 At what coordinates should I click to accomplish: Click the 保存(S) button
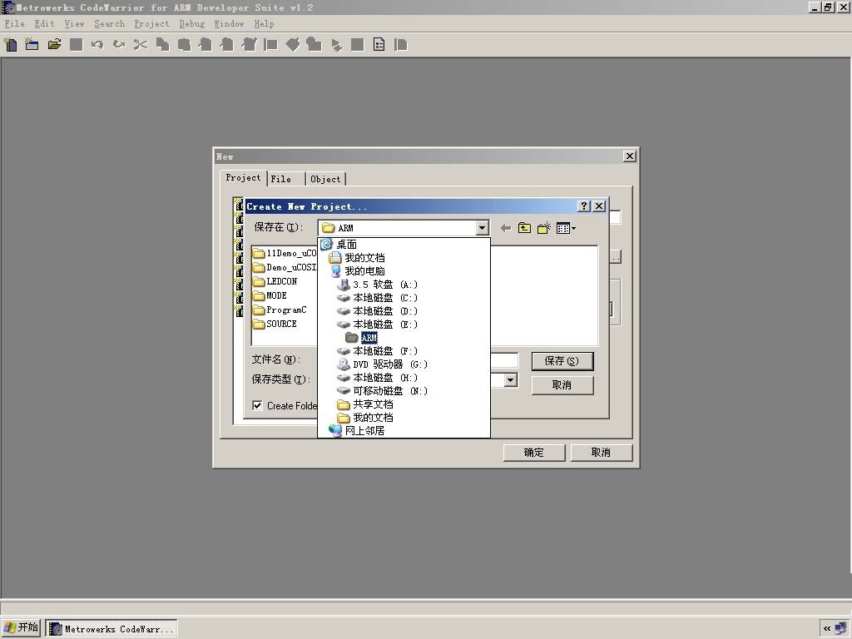(x=562, y=361)
